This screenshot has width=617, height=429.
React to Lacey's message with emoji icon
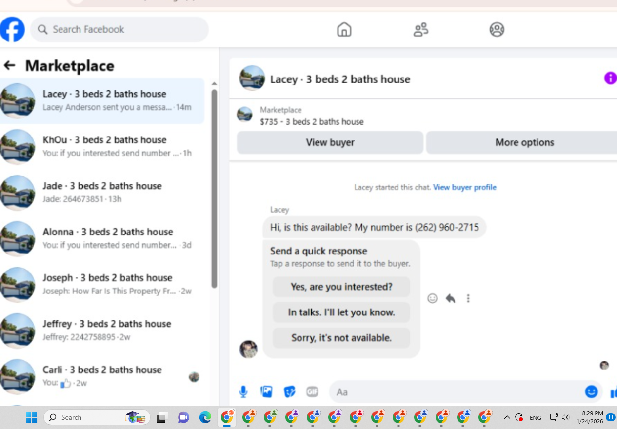pyautogui.click(x=432, y=298)
